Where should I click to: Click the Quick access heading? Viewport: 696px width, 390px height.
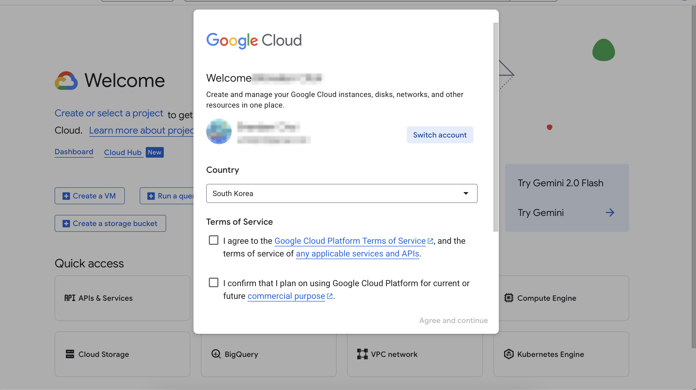click(x=89, y=264)
